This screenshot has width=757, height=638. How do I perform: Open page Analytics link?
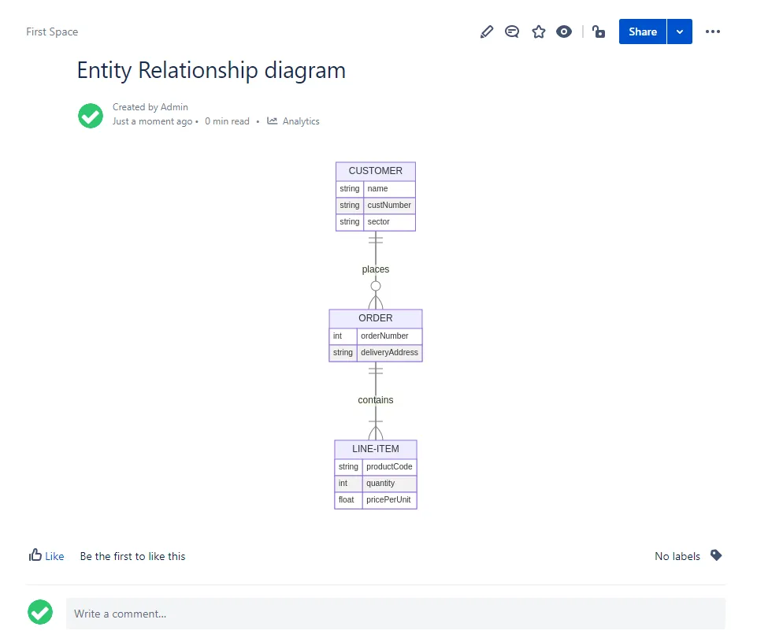(x=301, y=121)
